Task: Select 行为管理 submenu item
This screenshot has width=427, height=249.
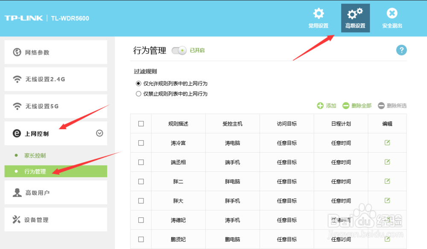Action: pos(56,171)
